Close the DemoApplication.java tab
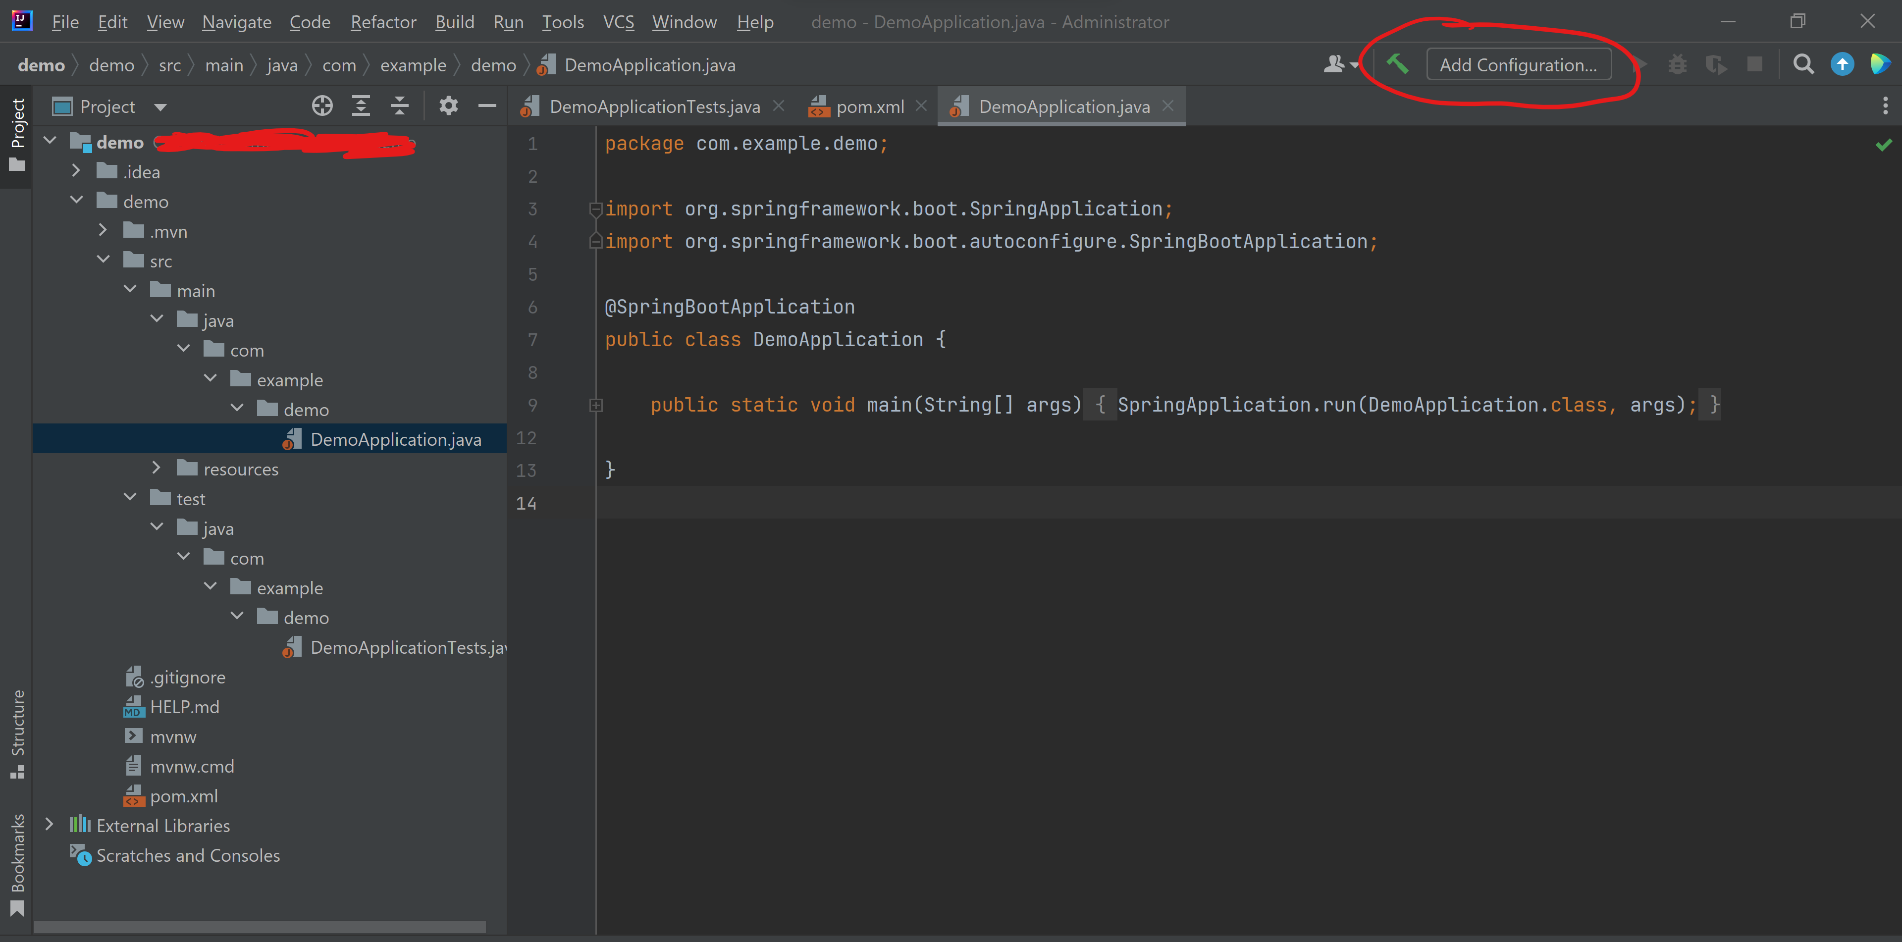Image resolution: width=1902 pixels, height=942 pixels. pyautogui.click(x=1167, y=106)
